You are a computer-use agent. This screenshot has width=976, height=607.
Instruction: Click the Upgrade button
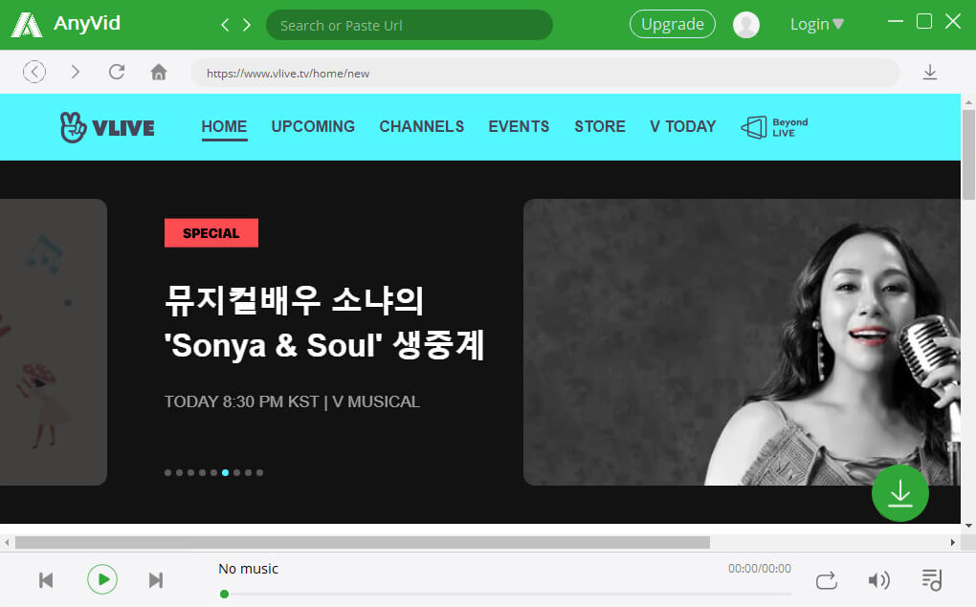(673, 24)
